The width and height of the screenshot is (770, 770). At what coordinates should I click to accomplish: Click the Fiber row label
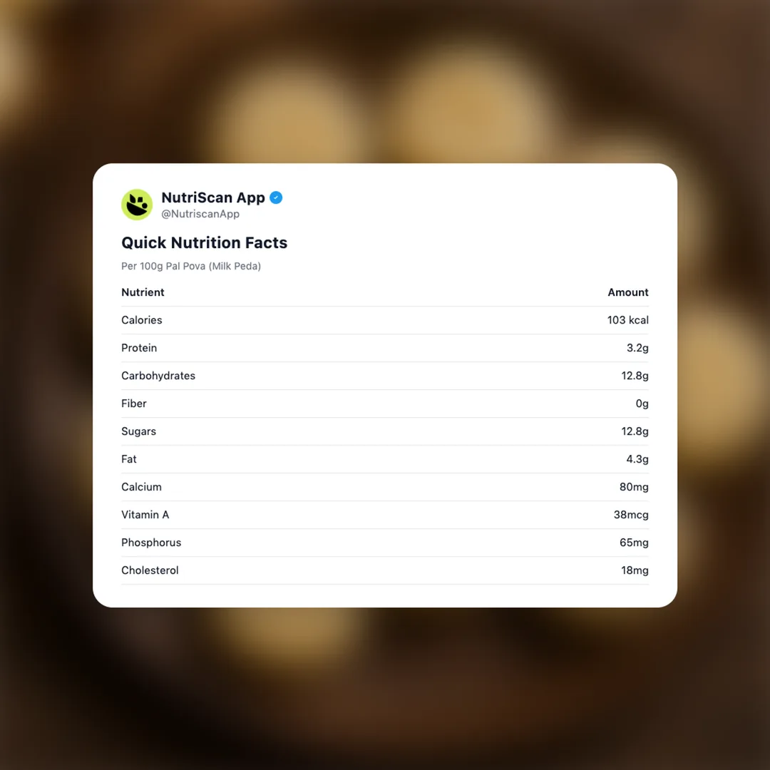[x=134, y=404]
